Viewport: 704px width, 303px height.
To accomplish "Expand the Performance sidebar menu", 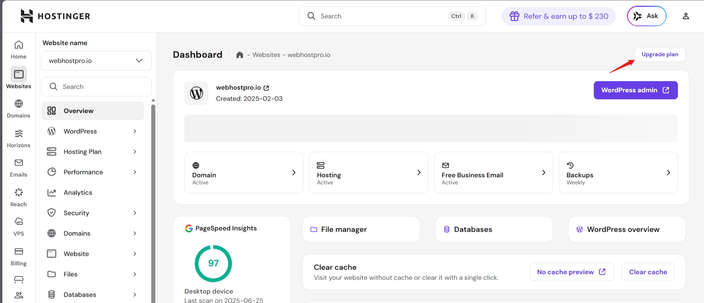I will pyautogui.click(x=92, y=172).
